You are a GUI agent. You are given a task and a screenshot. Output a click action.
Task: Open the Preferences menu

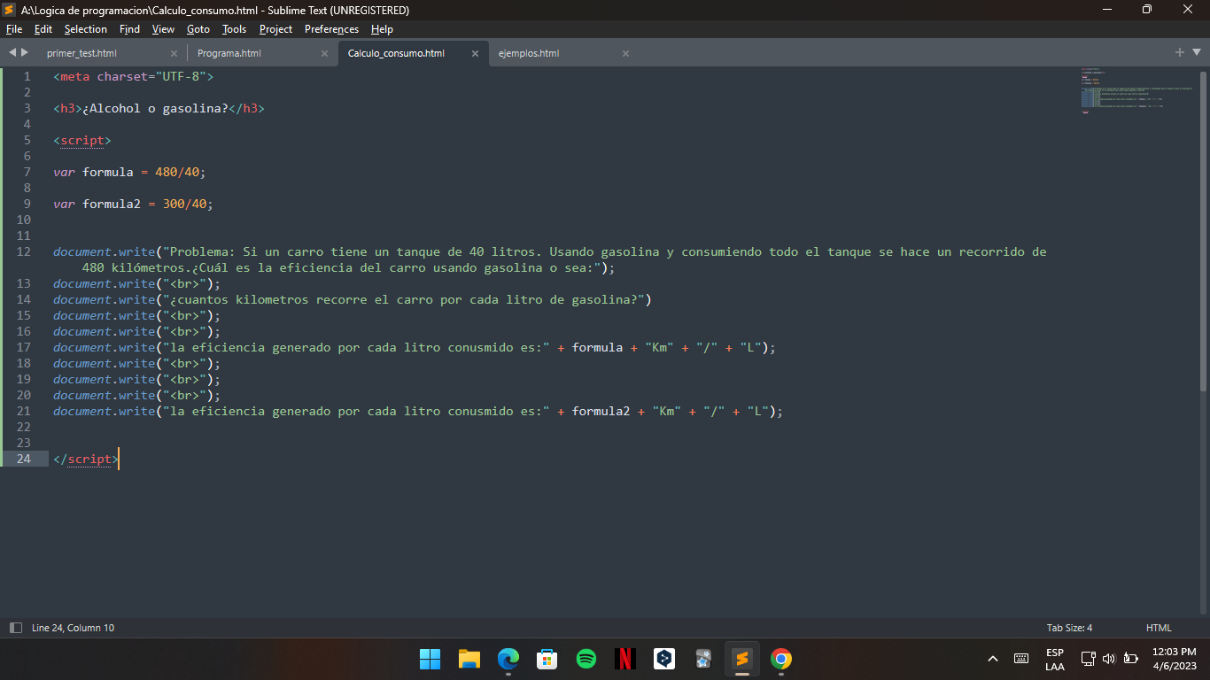[x=331, y=29]
